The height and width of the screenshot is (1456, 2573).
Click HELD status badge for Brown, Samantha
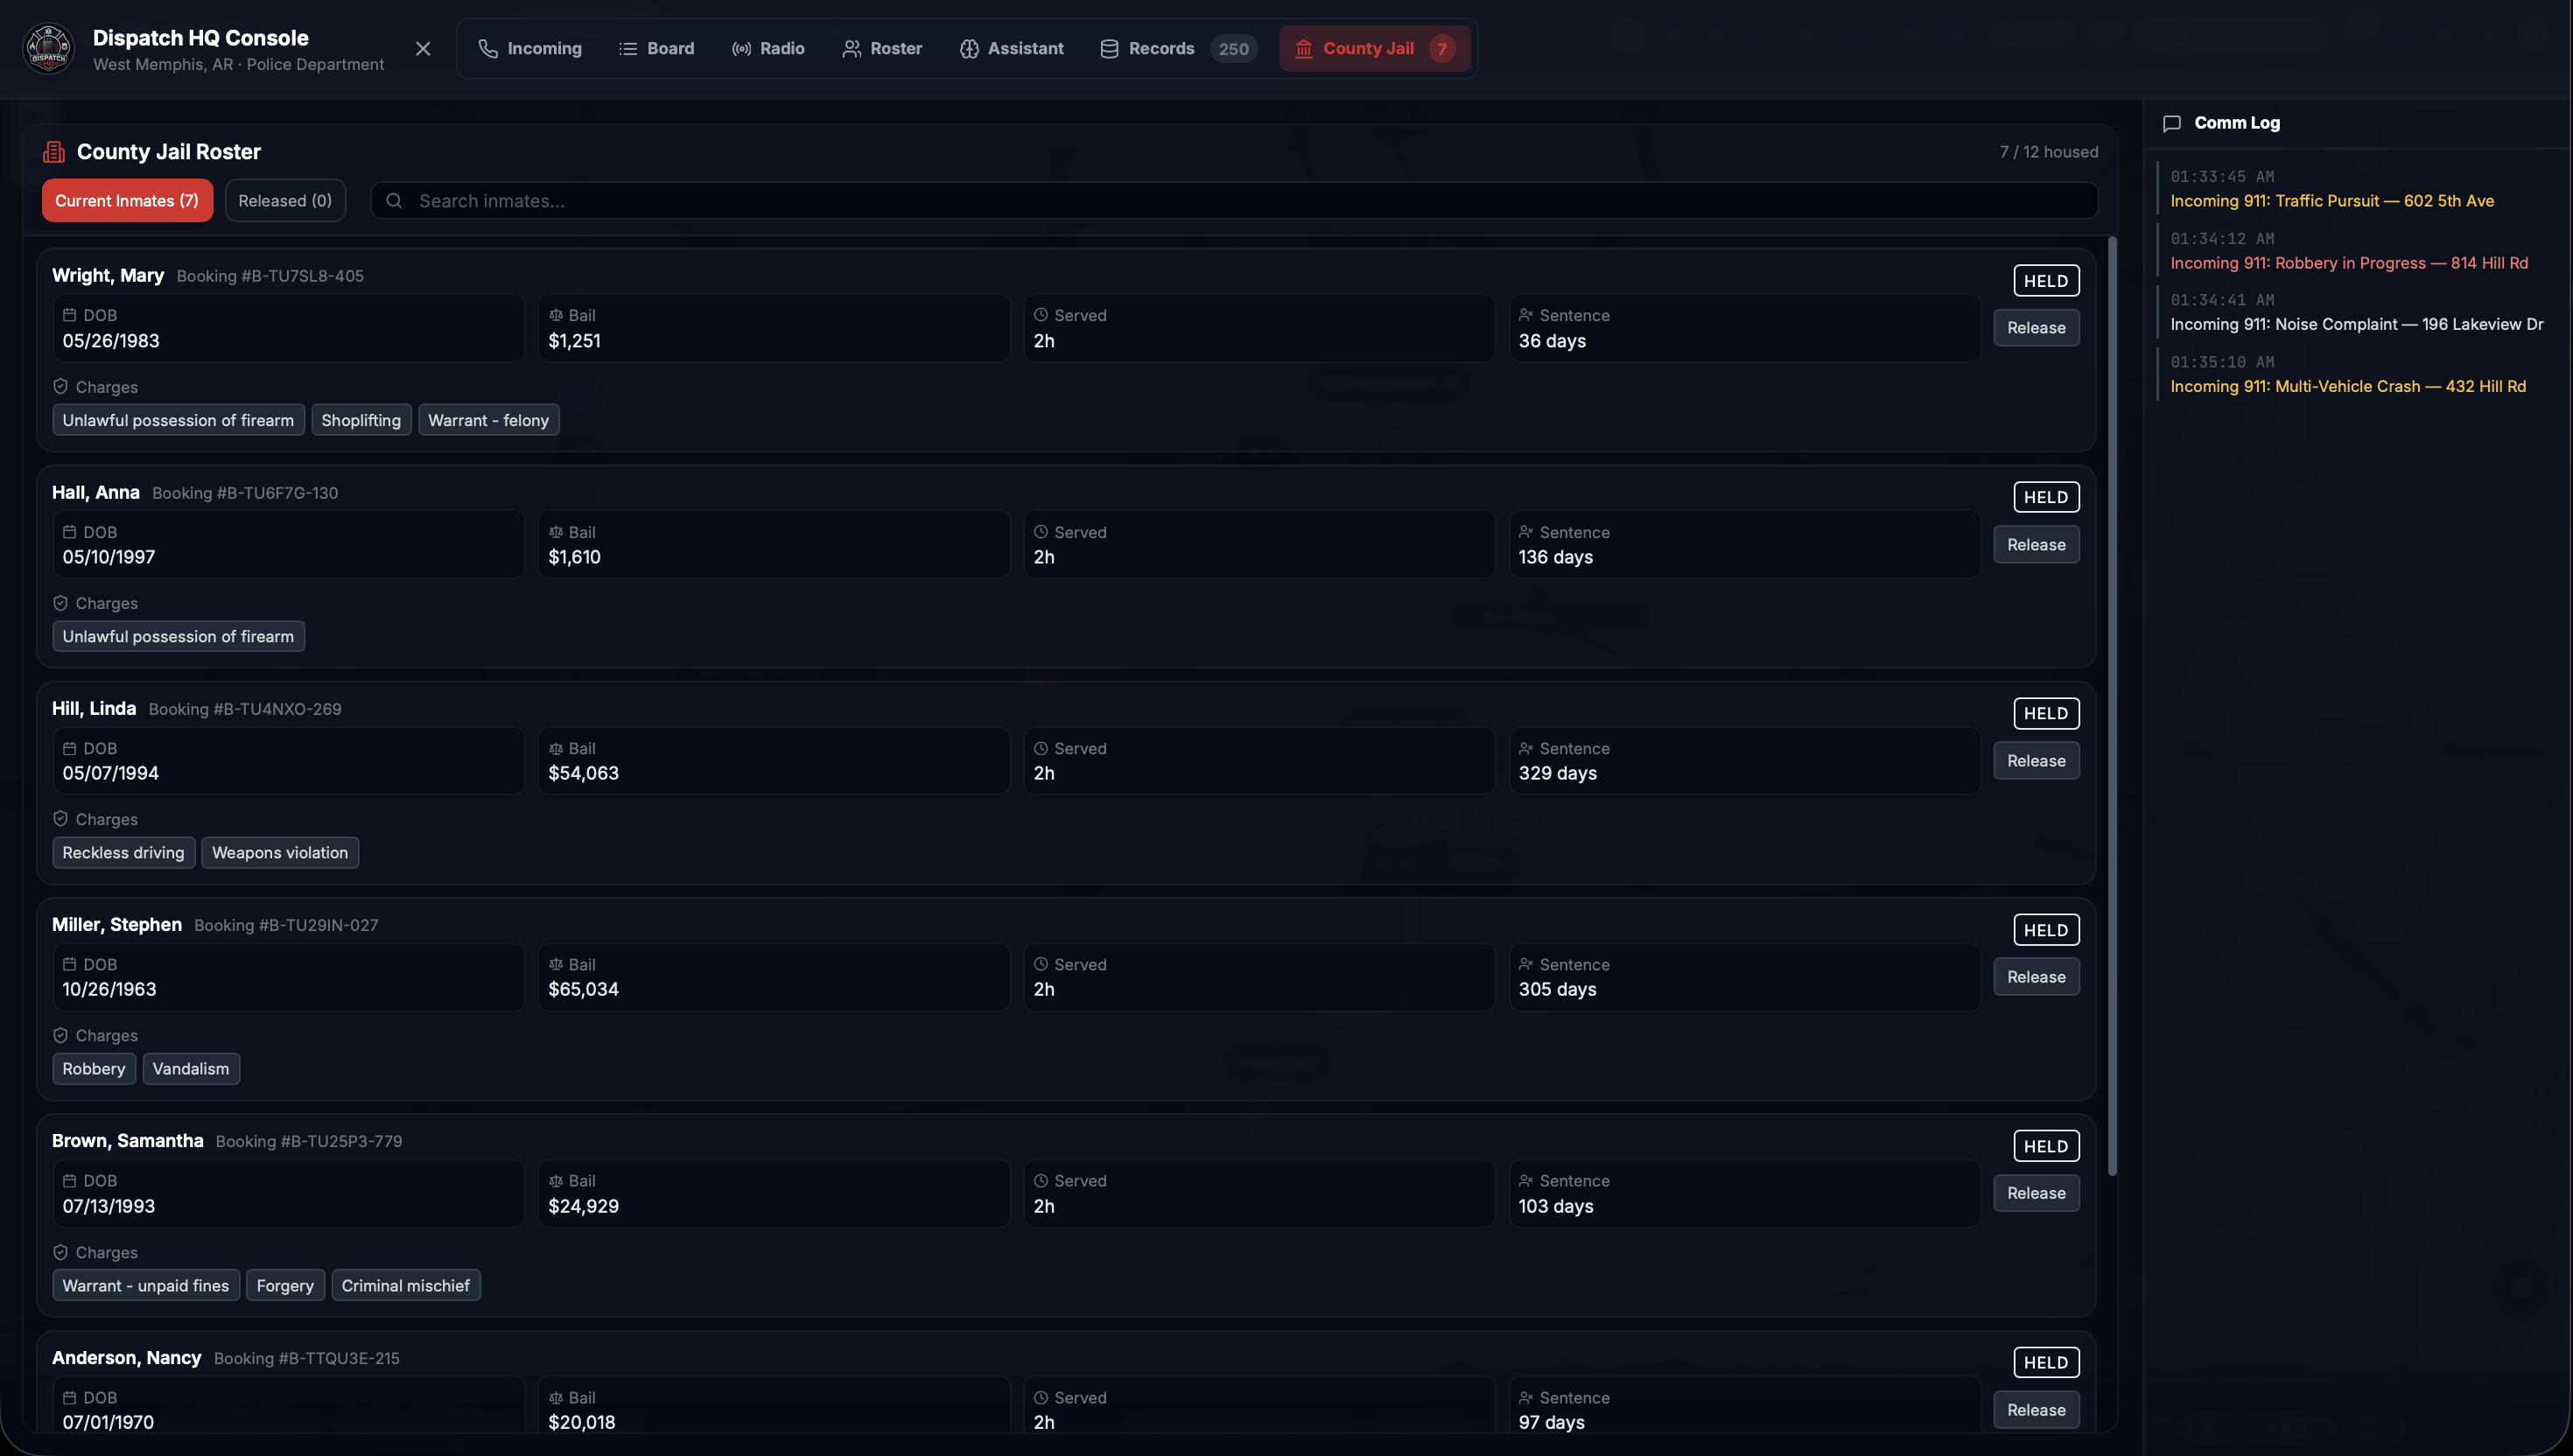point(2046,1146)
